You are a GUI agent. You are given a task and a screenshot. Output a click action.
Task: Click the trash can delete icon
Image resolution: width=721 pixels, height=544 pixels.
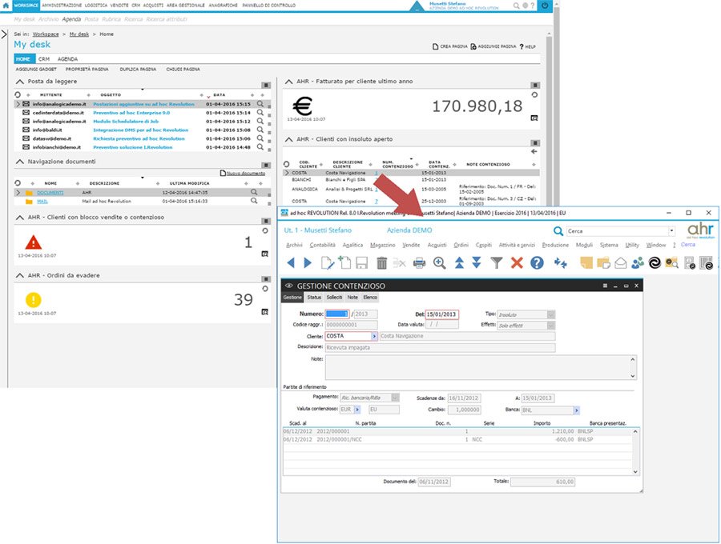382,263
